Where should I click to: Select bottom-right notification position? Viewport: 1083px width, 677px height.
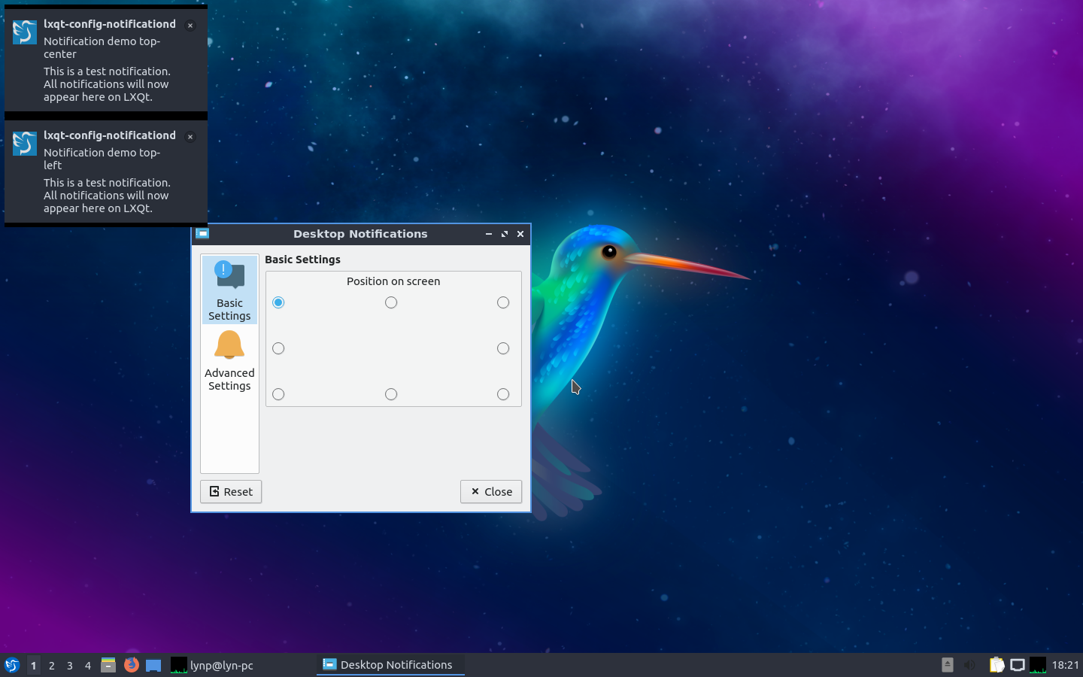503,394
